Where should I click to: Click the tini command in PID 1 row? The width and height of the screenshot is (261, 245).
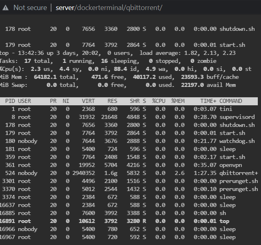point(226,109)
